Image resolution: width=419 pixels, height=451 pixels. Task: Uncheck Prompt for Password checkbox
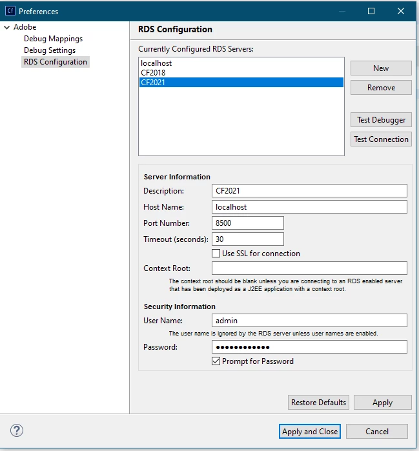(216, 361)
